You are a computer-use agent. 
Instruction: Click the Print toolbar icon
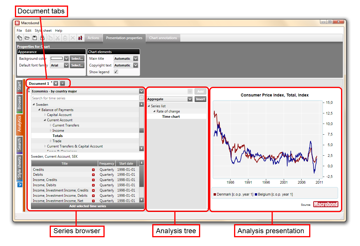(42, 38)
